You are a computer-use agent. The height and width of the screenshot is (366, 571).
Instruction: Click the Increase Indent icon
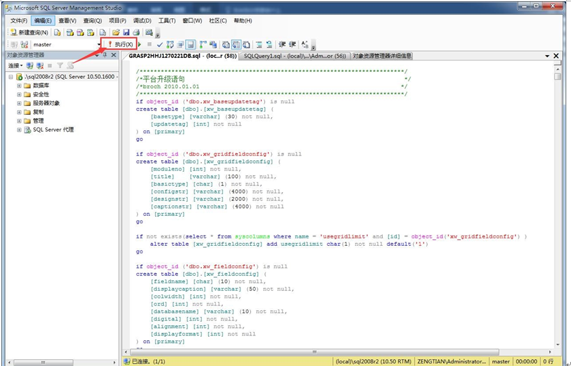[x=292, y=44]
